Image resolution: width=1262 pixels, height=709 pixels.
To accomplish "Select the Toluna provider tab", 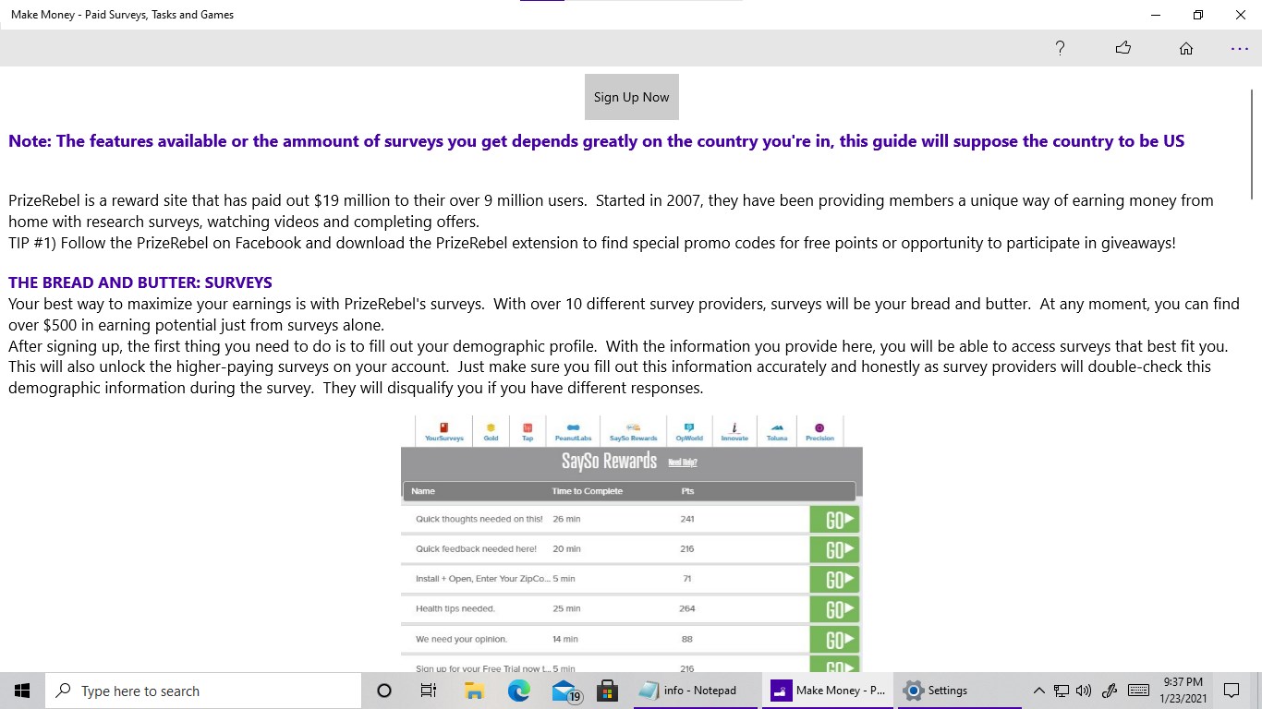I will (x=777, y=431).
